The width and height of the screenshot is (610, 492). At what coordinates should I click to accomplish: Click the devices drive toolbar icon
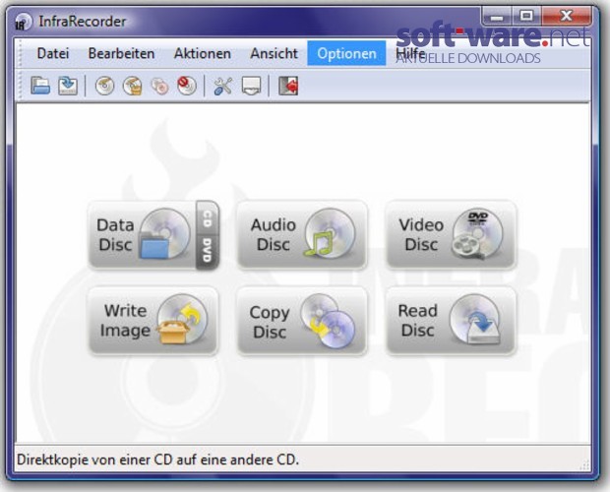pyautogui.click(x=251, y=86)
